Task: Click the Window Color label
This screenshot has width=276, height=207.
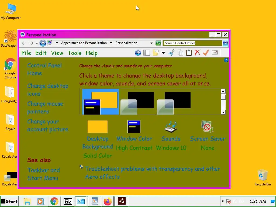Action: (134, 139)
